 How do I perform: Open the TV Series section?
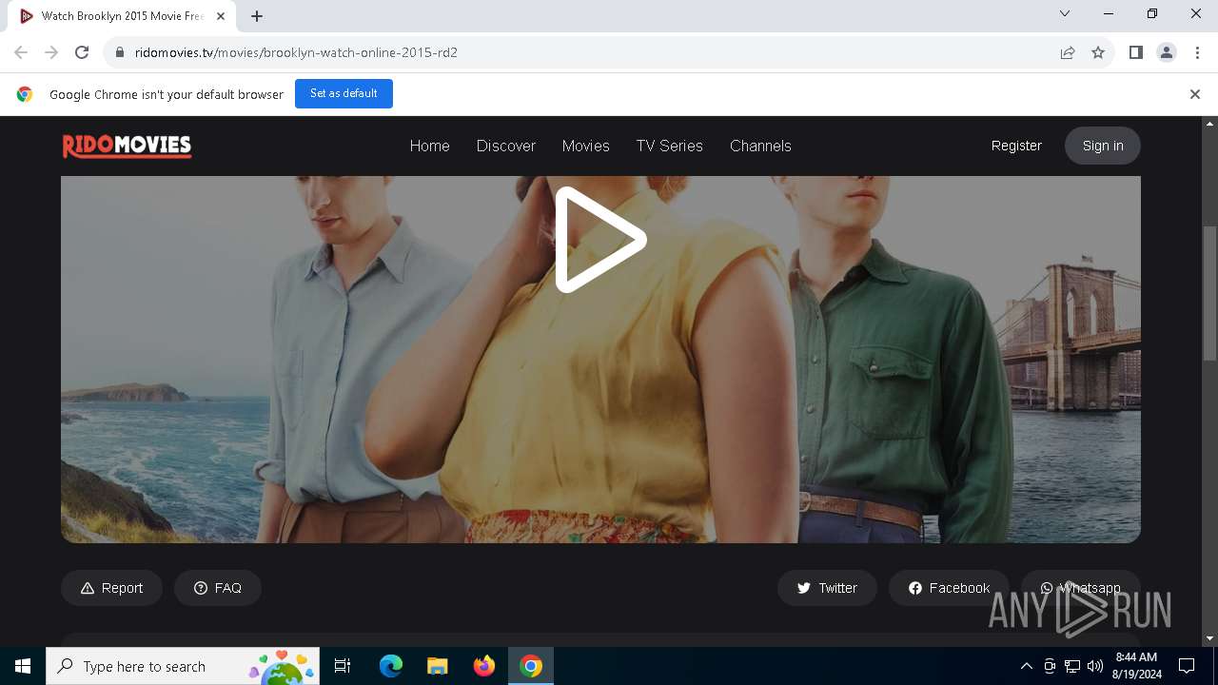pyautogui.click(x=669, y=146)
